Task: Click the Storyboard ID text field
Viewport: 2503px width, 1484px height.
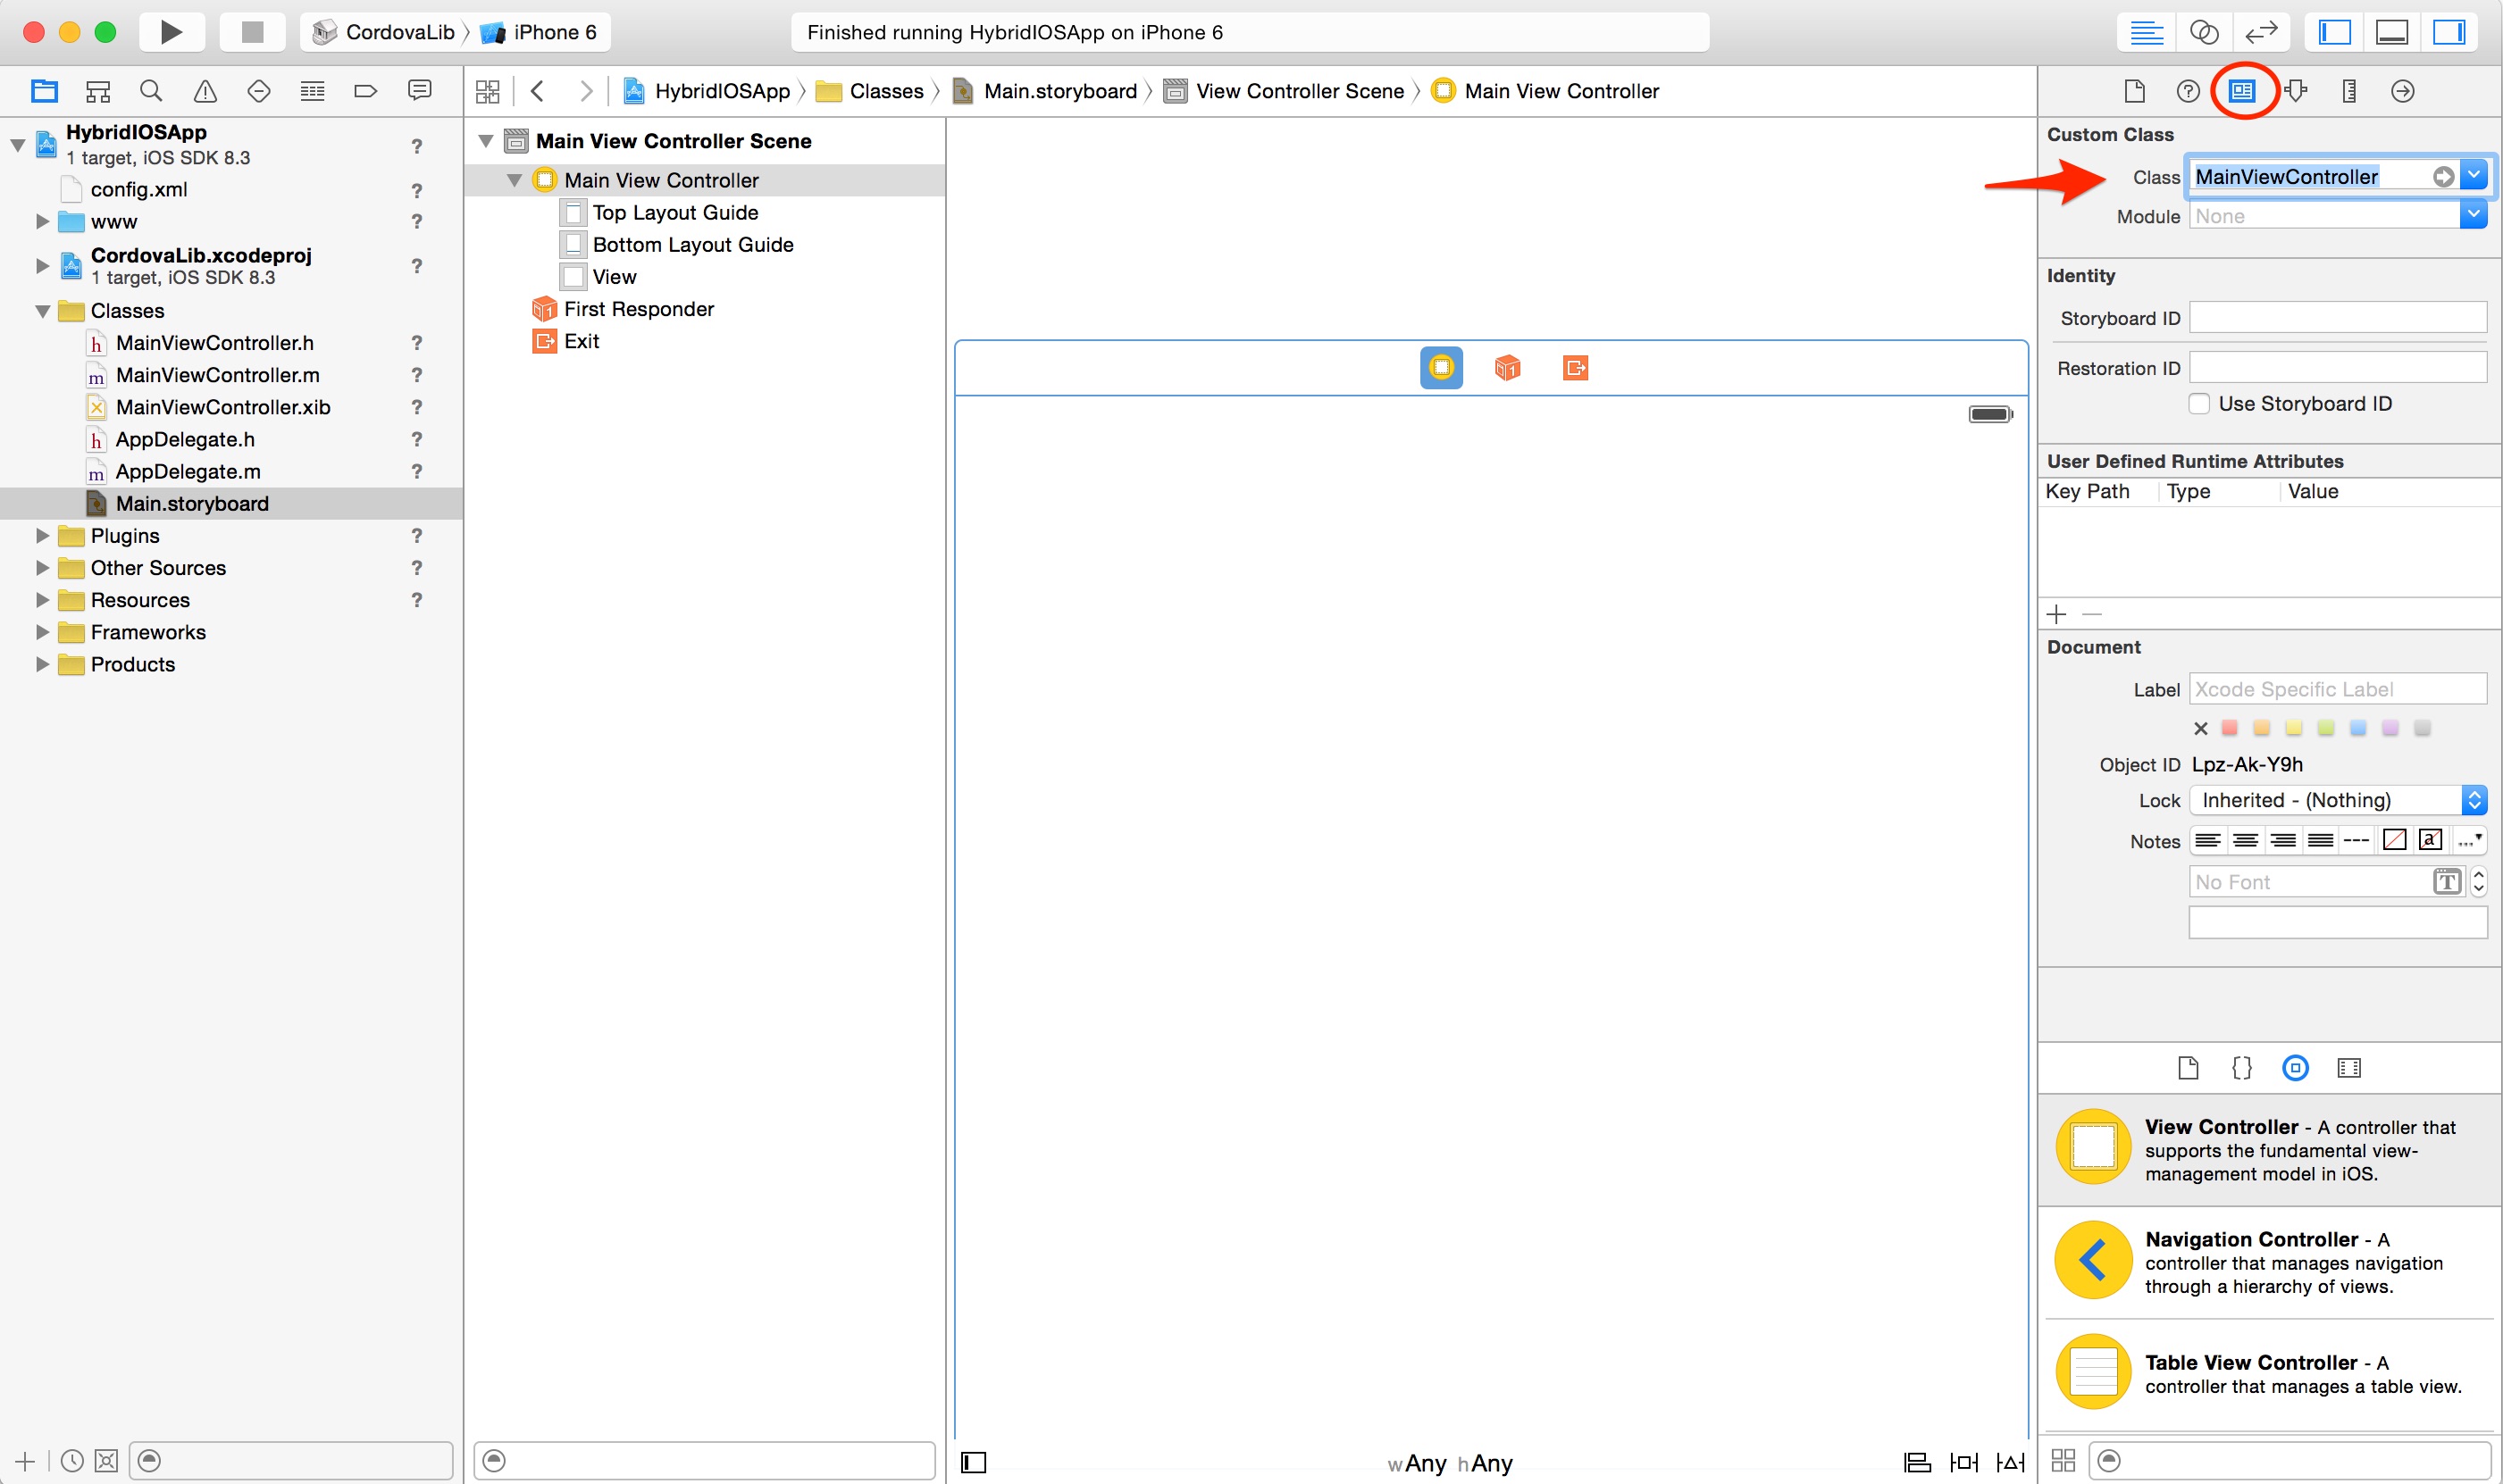Action: [2337, 318]
